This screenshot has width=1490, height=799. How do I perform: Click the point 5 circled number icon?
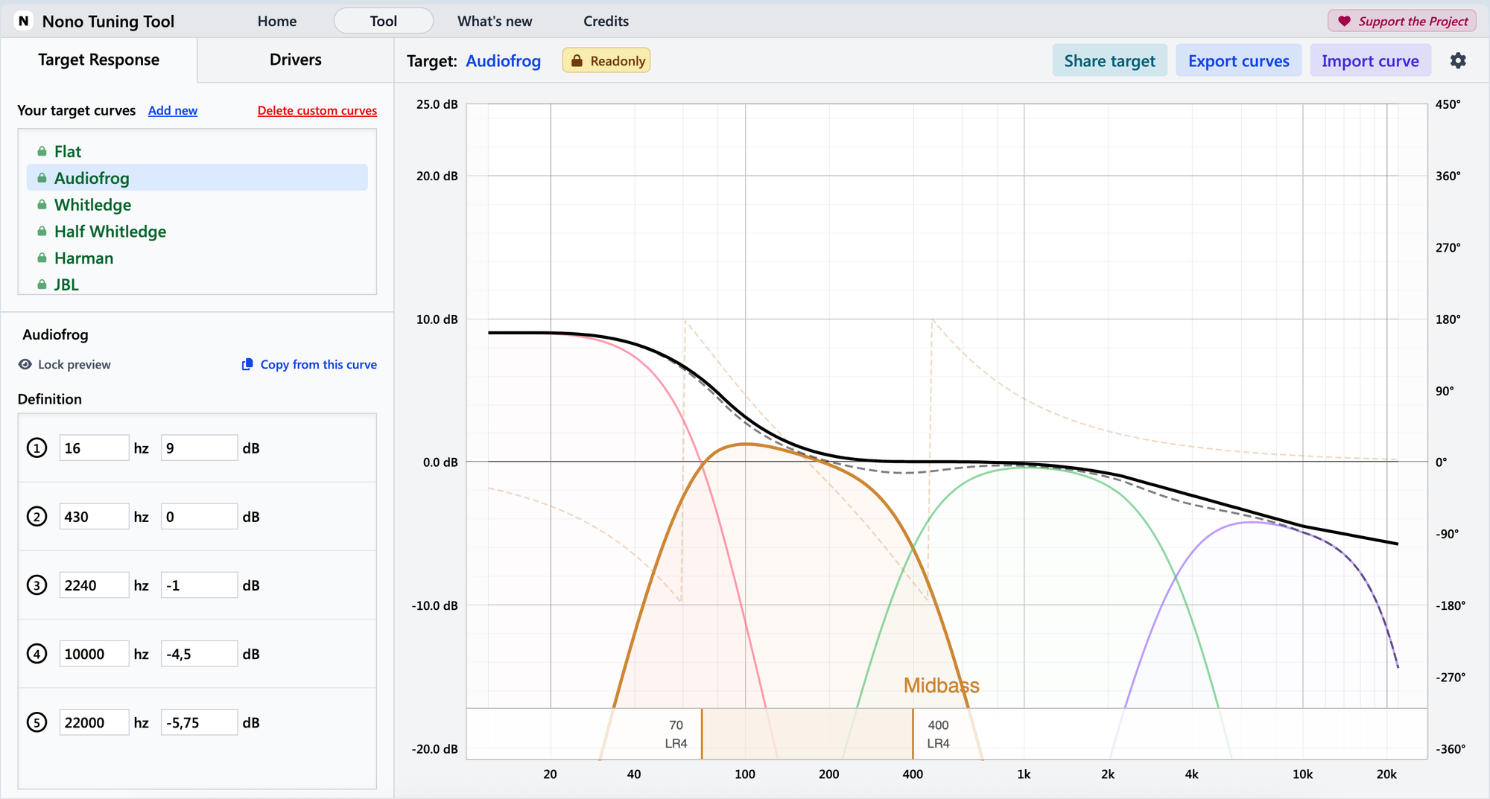coord(37,722)
